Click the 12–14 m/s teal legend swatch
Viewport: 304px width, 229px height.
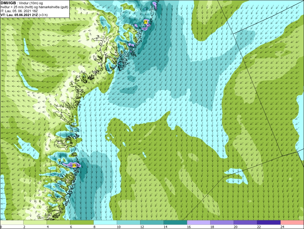tap(152, 222)
